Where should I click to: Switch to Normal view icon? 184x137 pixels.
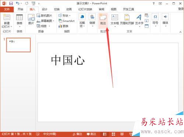click(105, 134)
